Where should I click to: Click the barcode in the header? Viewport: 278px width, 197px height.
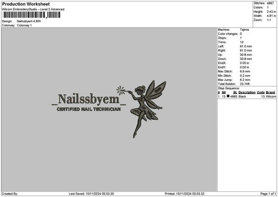(x=32, y=15)
